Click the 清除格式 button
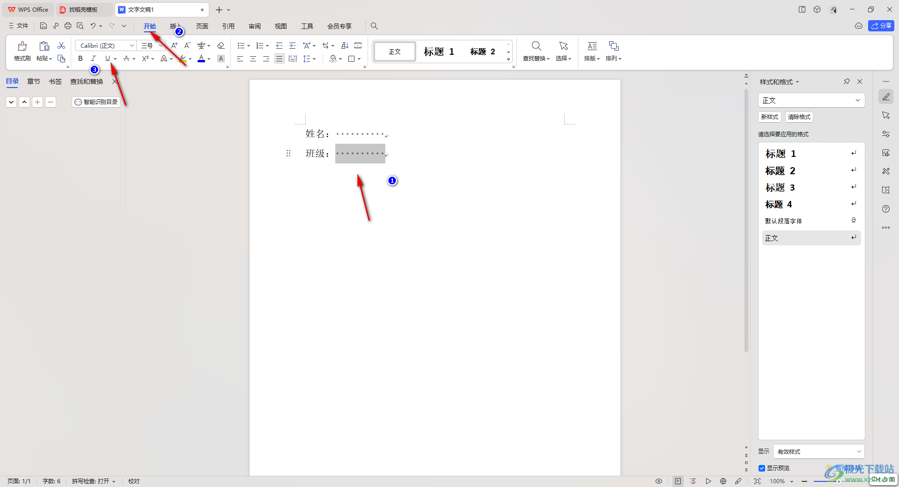 coord(799,117)
